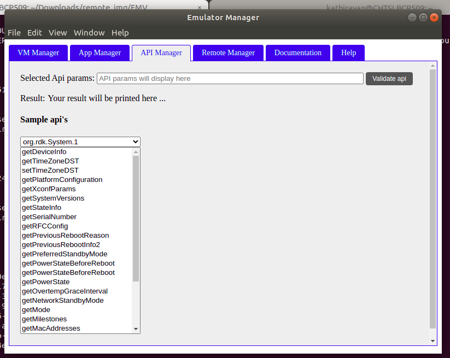Image resolution: width=450 pixels, height=358 pixels.
Task: Select the Remote Manager tab
Action: 228,53
